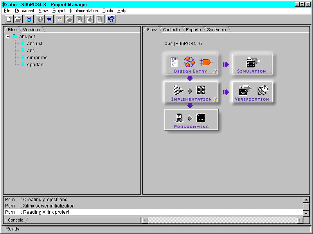
Task: Select the Console tab
Action: [16, 220]
